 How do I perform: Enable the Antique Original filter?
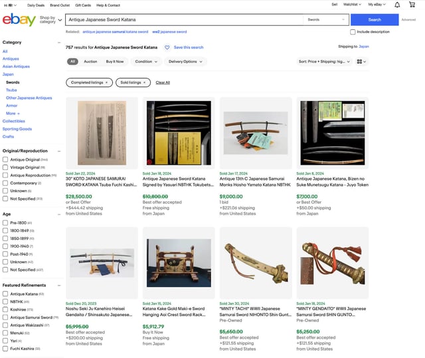[5, 159]
